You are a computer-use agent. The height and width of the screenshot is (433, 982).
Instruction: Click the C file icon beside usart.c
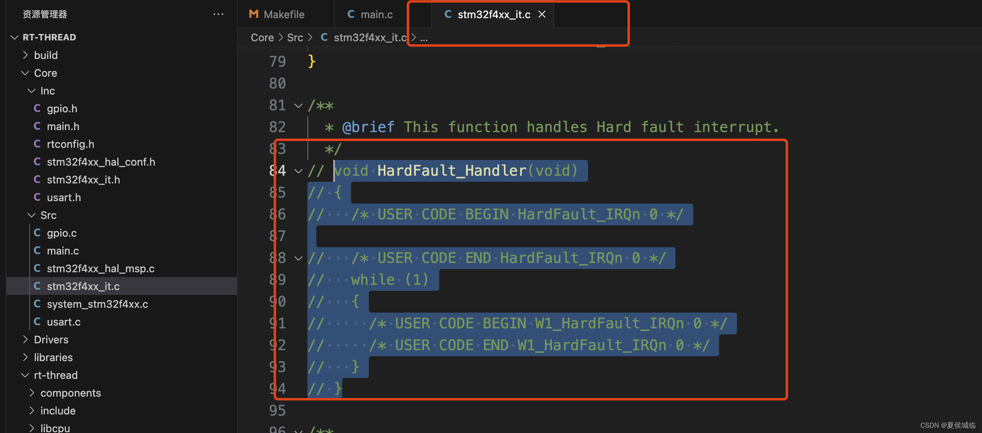[x=37, y=322]
